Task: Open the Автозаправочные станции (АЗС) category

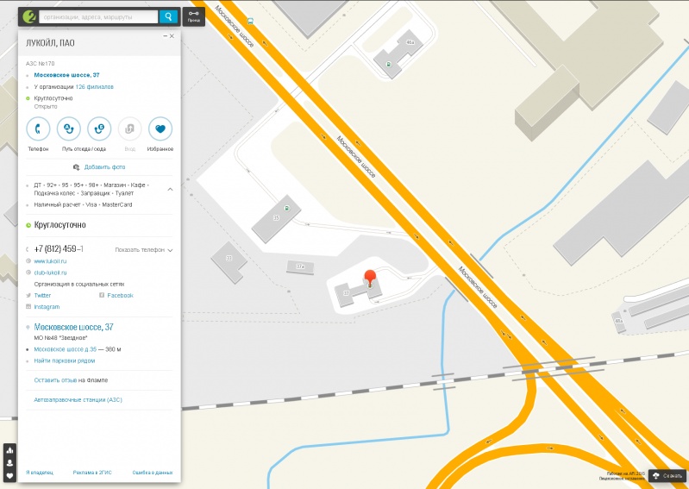Action: 78,400
